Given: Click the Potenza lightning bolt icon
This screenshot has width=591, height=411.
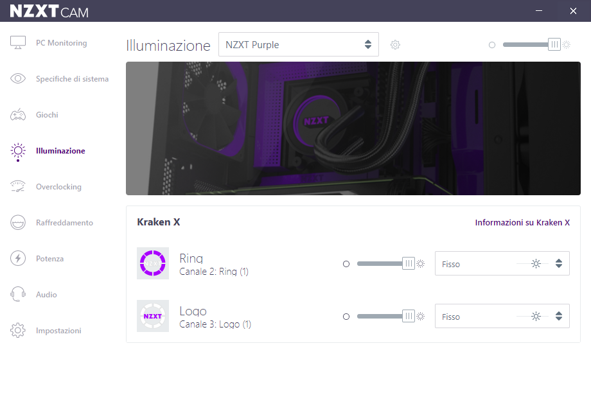Looking at the screenshot, I should [x=18, y=259].
